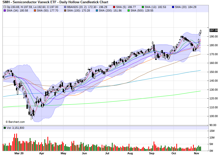219x161 pixels.
Task: Click the dark green Vol legend swatch
Action: [x=5, y=128]
